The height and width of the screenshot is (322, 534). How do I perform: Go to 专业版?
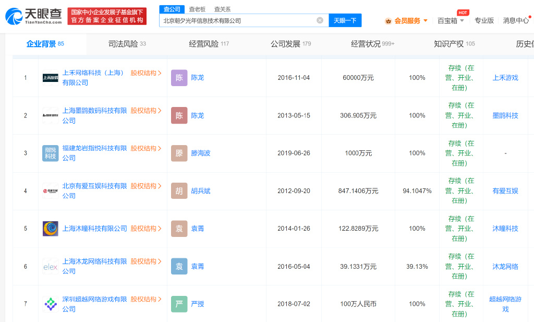click(484, 20)
